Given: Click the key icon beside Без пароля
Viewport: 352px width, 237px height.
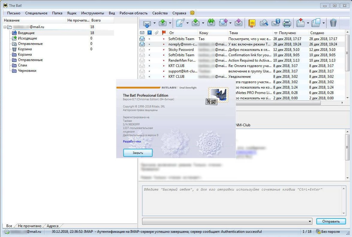Looking at the screenshot, I should pyautogui.click(x=318, y=232).
